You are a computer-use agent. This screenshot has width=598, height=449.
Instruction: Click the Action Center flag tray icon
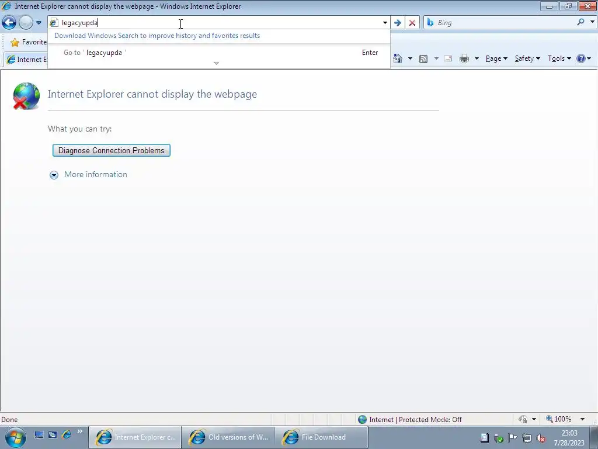(513, 438)
